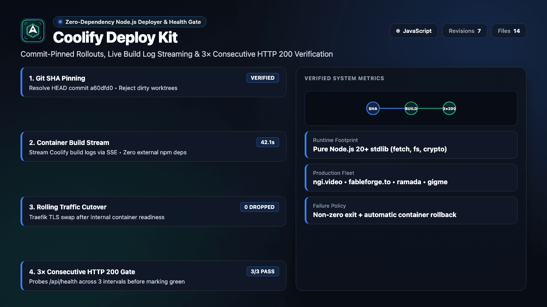
Task: Click the 3×200 pipeline node
Action: click(449, 109)
